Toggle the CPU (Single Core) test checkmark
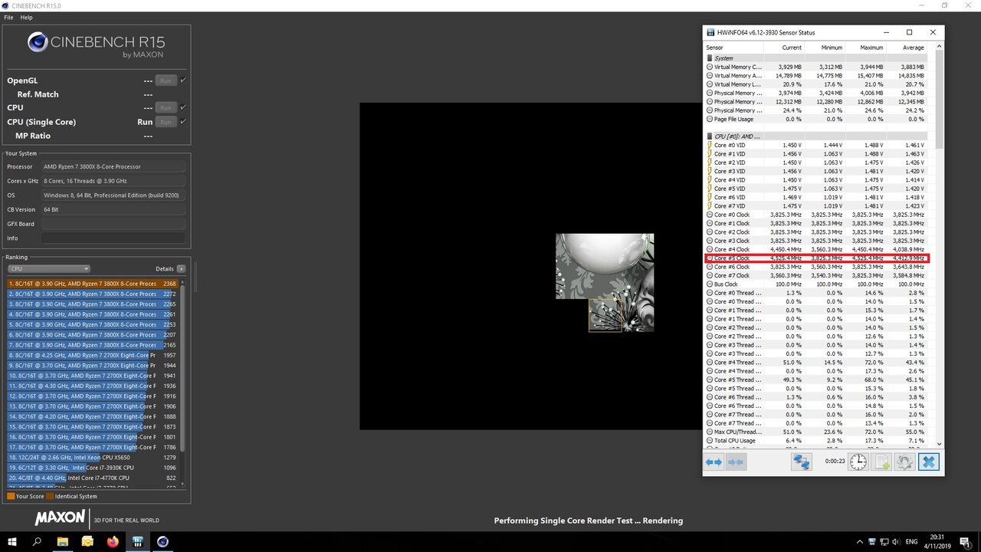The height and width of the screenshot is (552, 981). click(x=183, y=121)
